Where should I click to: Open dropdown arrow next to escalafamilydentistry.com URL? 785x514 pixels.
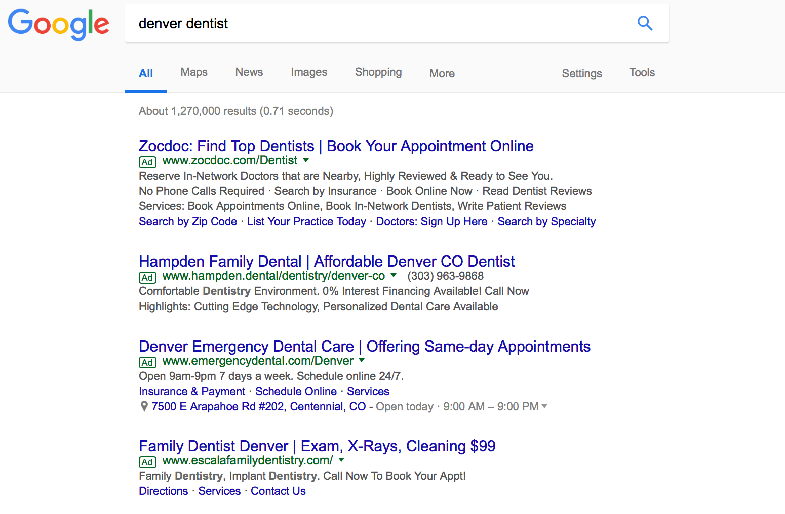click(x=341, y=460)
